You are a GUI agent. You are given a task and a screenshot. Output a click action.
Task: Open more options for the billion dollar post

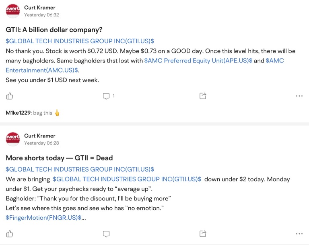(299, 96)
